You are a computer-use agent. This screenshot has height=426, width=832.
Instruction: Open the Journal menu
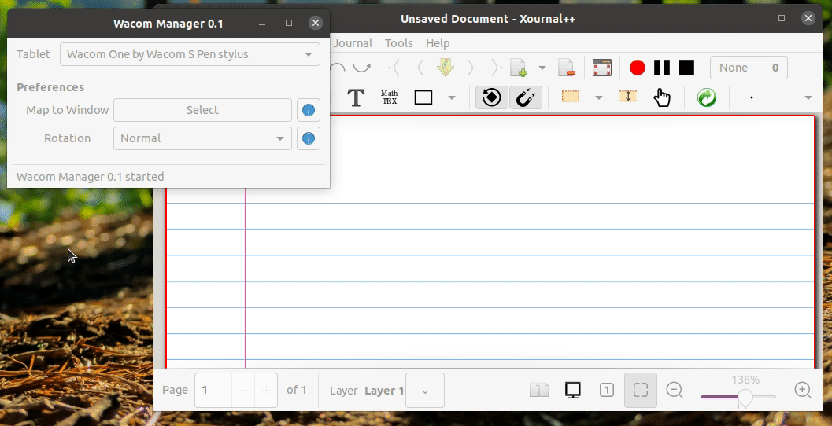click(x=353, y=43)
